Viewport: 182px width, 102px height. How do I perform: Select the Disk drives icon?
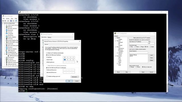(x=7, y=35)
